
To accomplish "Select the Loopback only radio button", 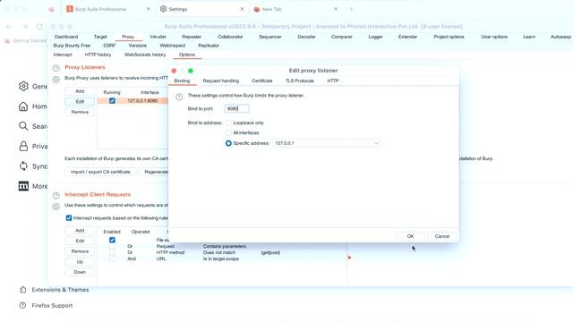I will (x=228, y=123).
